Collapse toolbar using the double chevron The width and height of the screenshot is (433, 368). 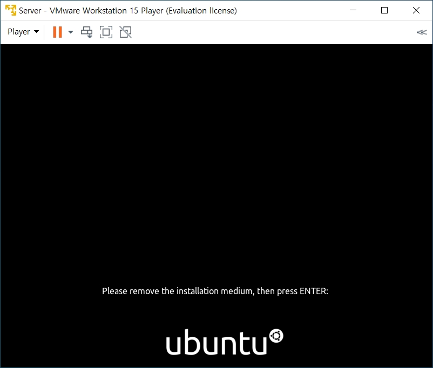click(422, 32)
